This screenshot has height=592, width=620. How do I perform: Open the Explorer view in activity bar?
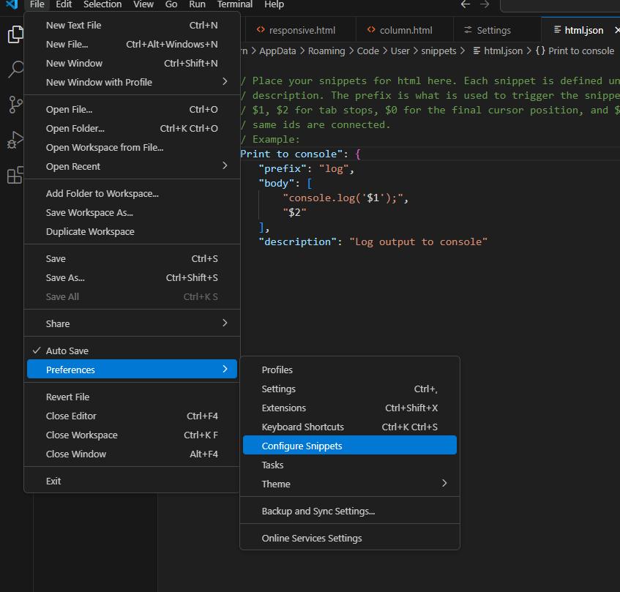[x=15, y=34]
